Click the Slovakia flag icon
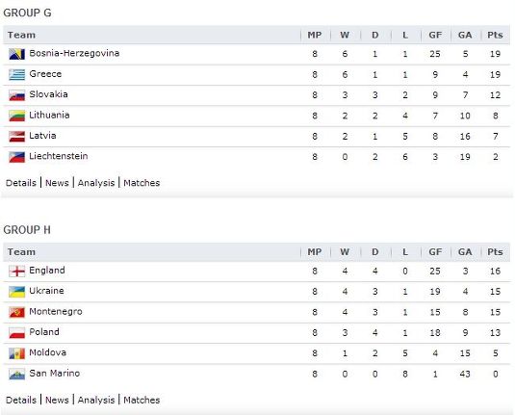Image resolution: width=515 pixels, height=415 pixels. coord(16,95)
